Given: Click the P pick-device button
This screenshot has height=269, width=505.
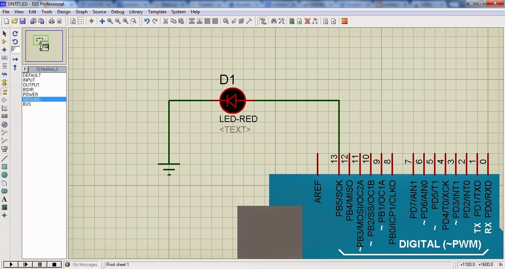Looking at the screenshot, I should tap(25, 69).
